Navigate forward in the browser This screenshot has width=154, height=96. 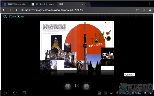[10, 10]
